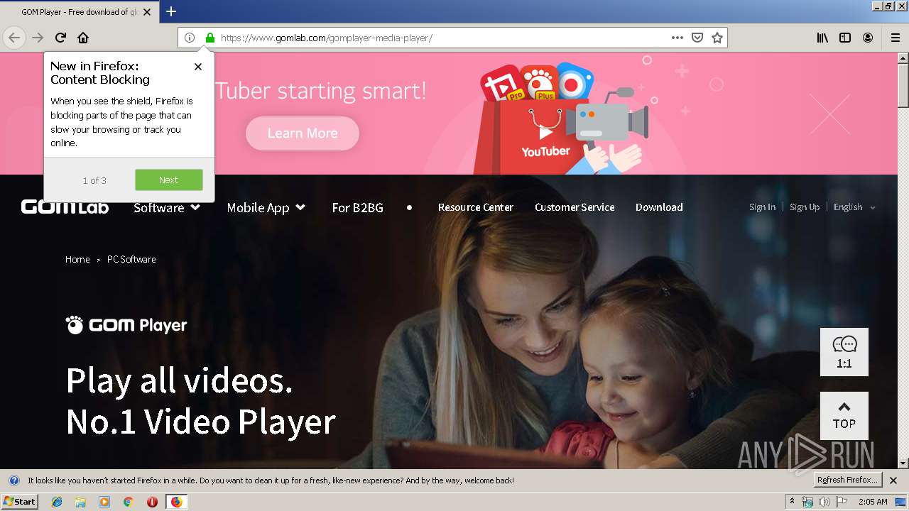Go back to previous page
Screen dimensions: 909x511
[x=14, y=38]
